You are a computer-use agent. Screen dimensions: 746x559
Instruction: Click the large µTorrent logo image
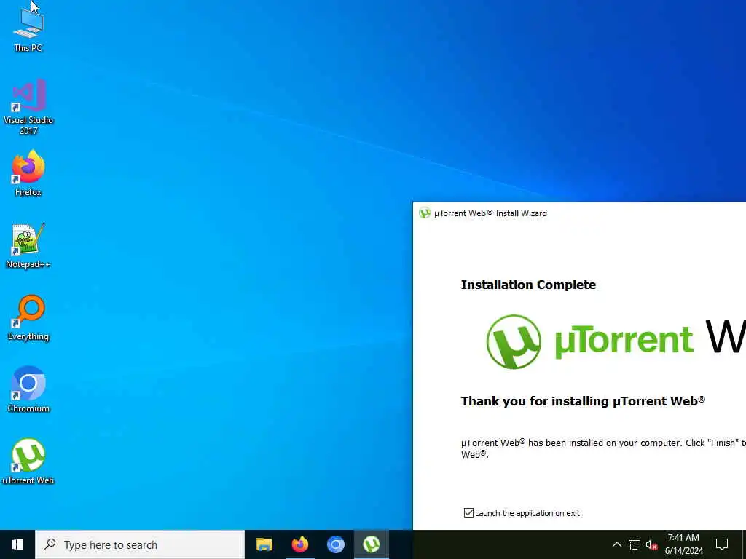[616, 341]
